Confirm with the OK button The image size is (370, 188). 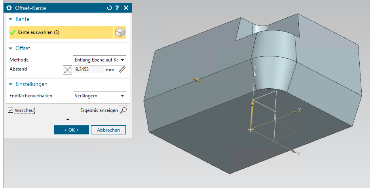click(72, 130)
